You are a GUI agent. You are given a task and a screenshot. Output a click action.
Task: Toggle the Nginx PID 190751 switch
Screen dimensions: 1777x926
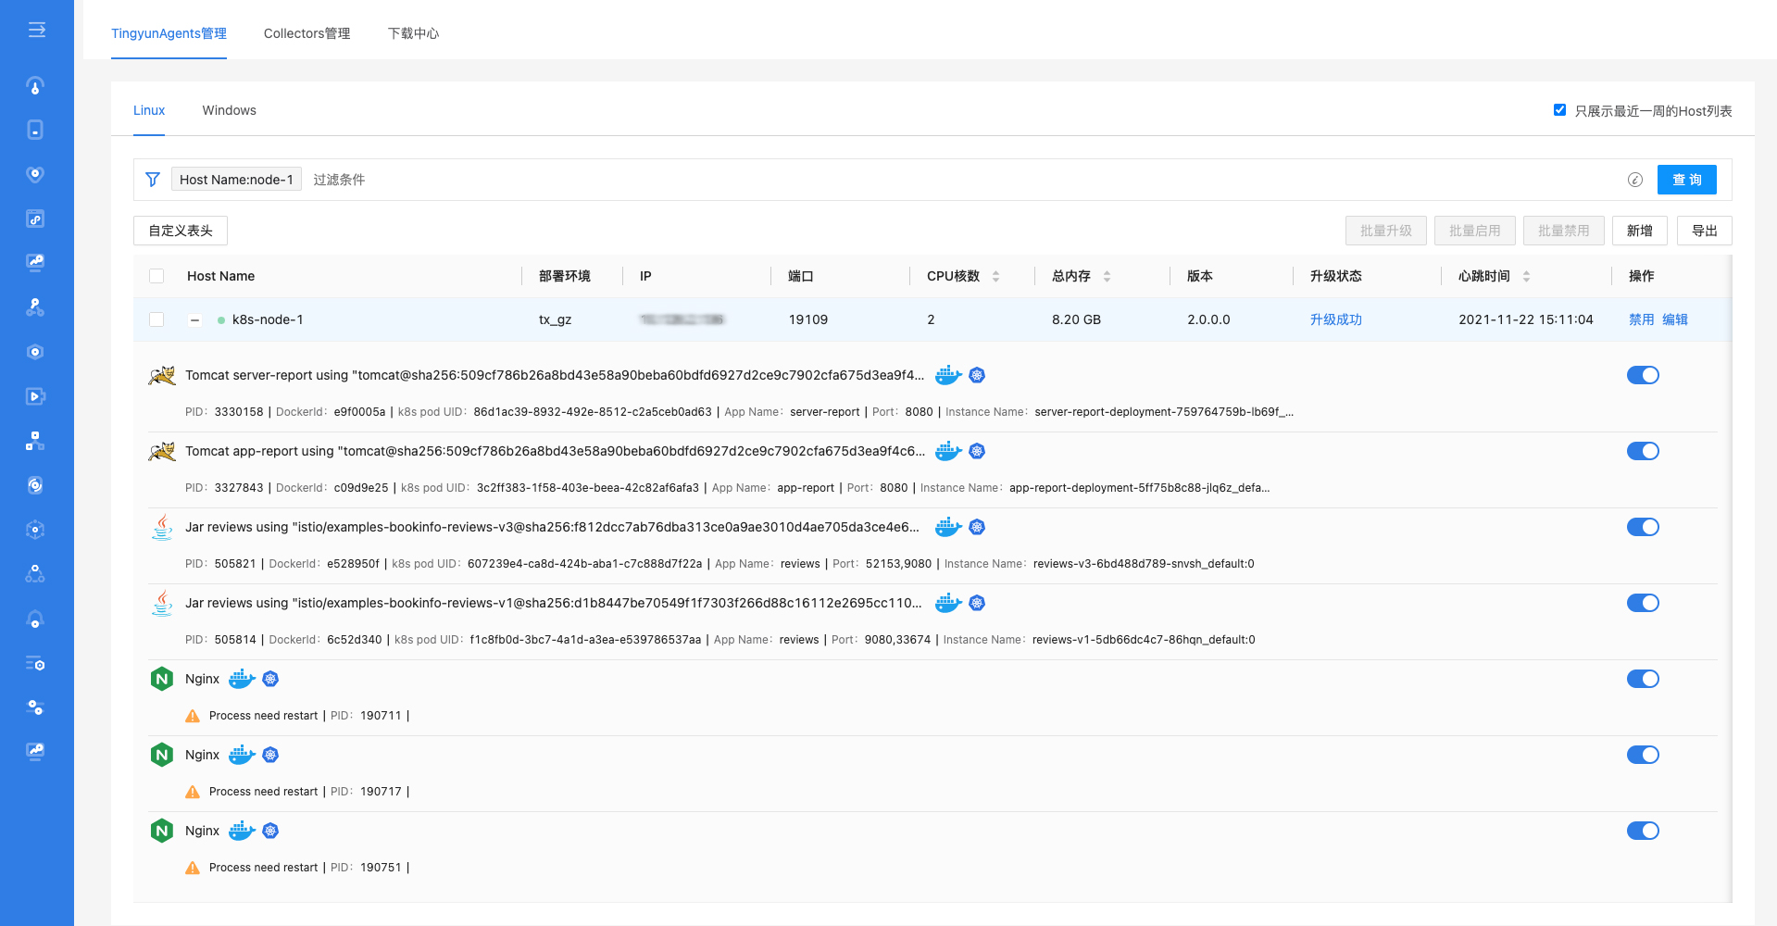(1643, 831)
